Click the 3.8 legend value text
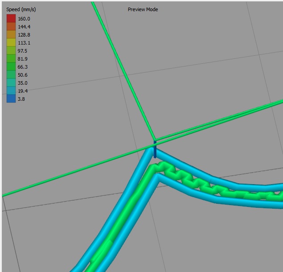 [x=21, y=99]
